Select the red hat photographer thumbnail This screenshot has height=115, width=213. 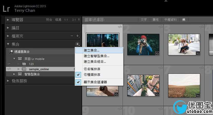coord(143,45)
